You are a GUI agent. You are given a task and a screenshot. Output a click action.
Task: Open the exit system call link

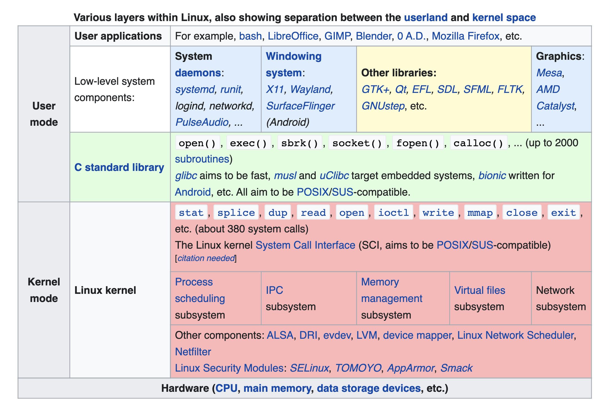tap(563, 212)
